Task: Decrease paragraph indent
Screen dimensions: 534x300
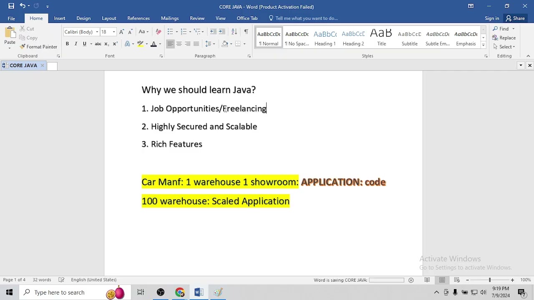Action: 213,32
